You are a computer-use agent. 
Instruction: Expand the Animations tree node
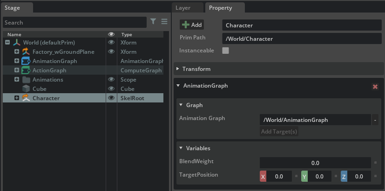pyautogui.click(x=17, y=79)
